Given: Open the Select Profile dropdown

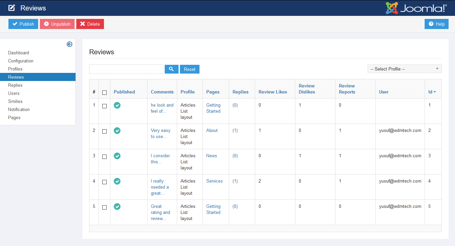Looking at the screenshot, I should pyautogui.click(x=404, y=69).
